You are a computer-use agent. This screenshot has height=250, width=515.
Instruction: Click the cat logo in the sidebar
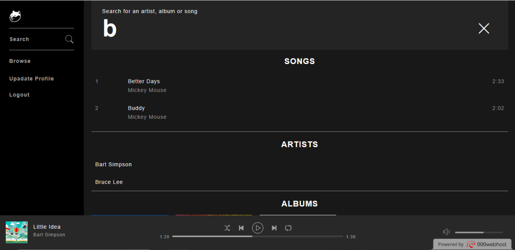(15, 16)
